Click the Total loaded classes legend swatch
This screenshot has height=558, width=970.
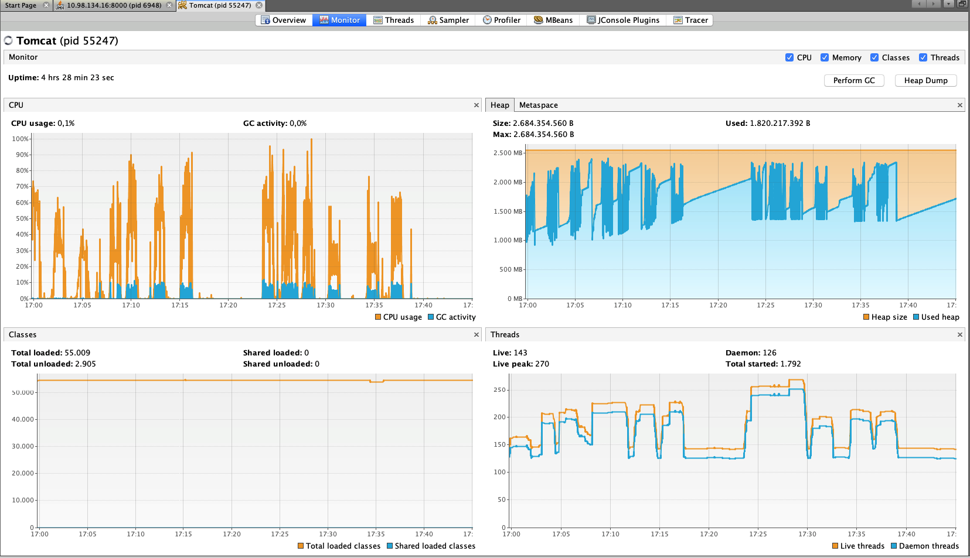click(x=301, y=546)
